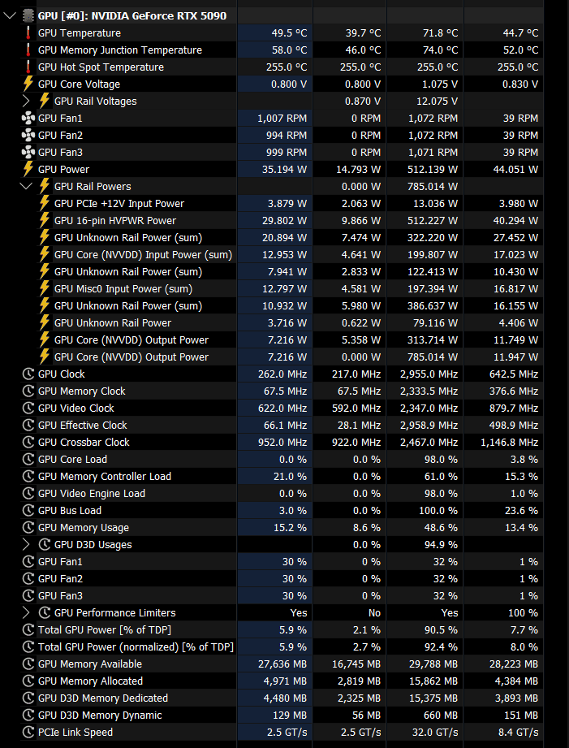The image size is (569, 748).
Task: Expand the GPU Rail Voltages group
Action: coord(26,102)
